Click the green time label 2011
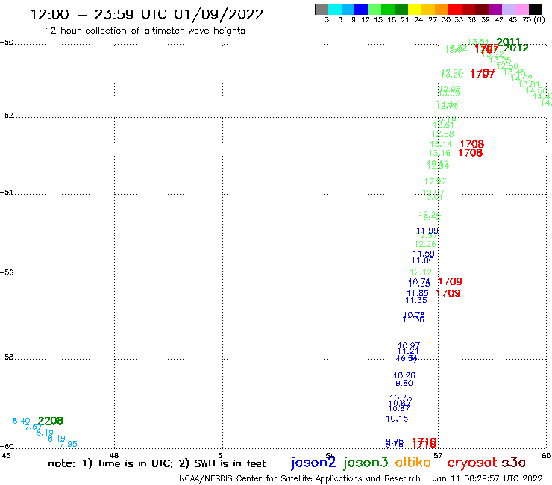 (x=508, y=42)
